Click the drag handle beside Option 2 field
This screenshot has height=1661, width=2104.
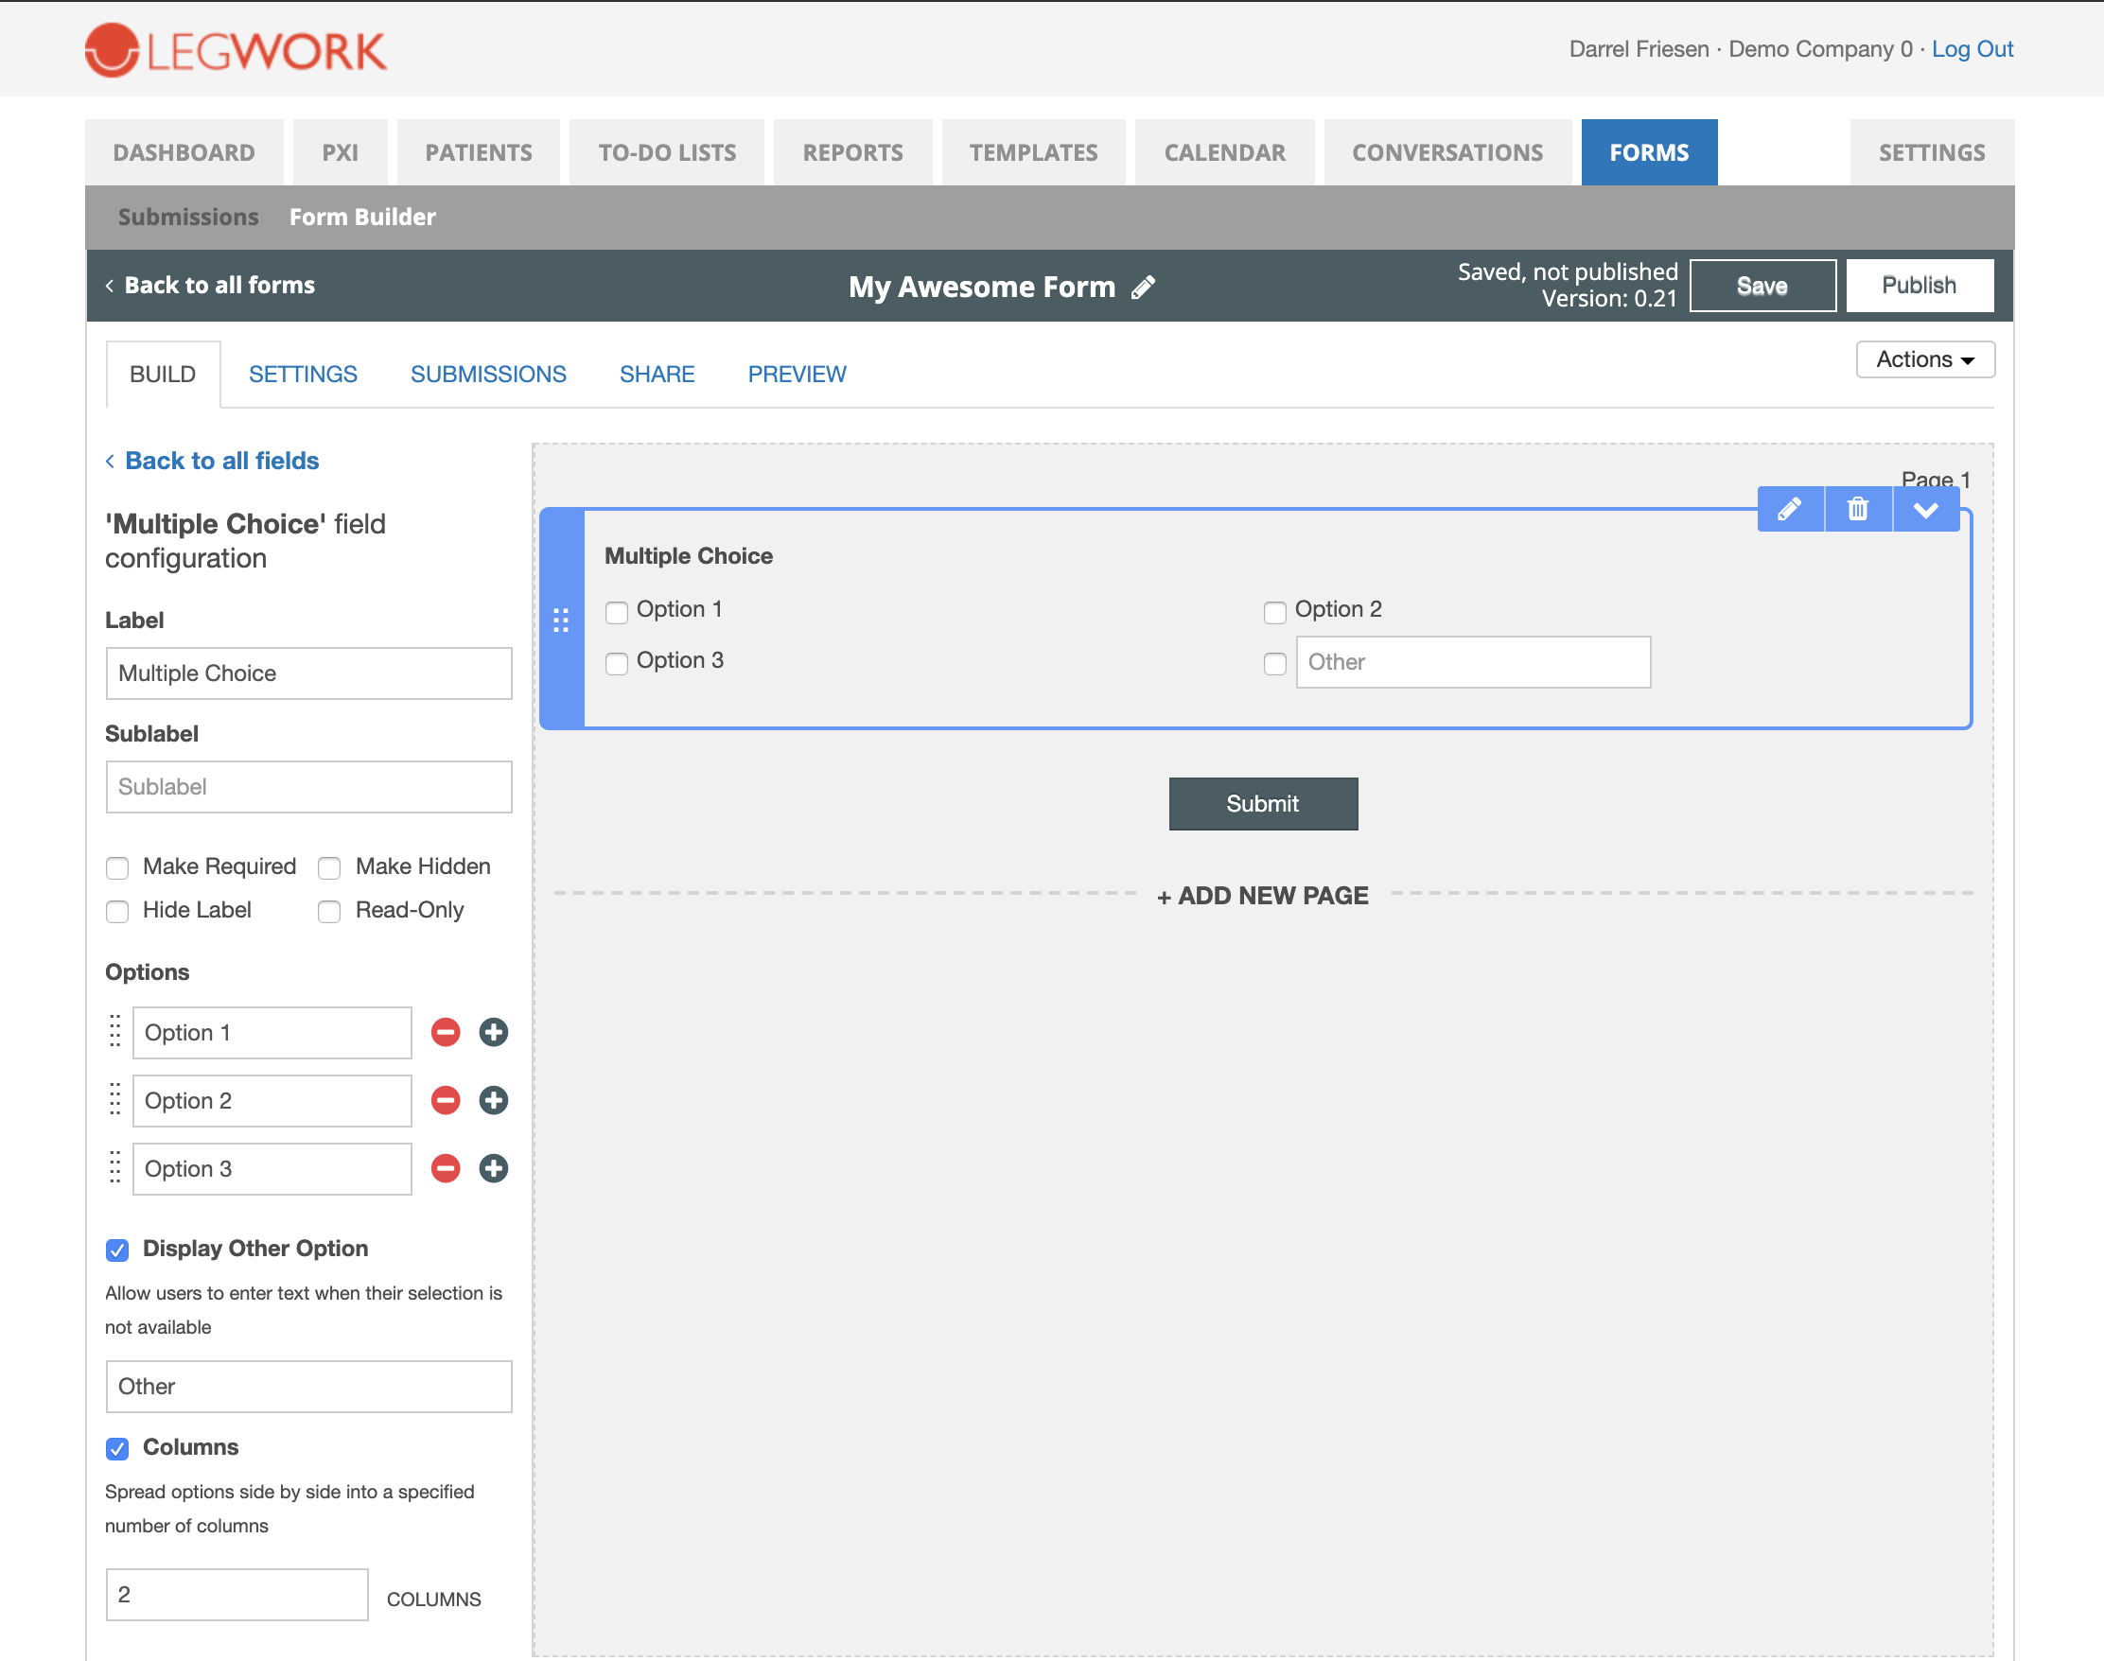pyautogui.click(x=114, y=1100)
